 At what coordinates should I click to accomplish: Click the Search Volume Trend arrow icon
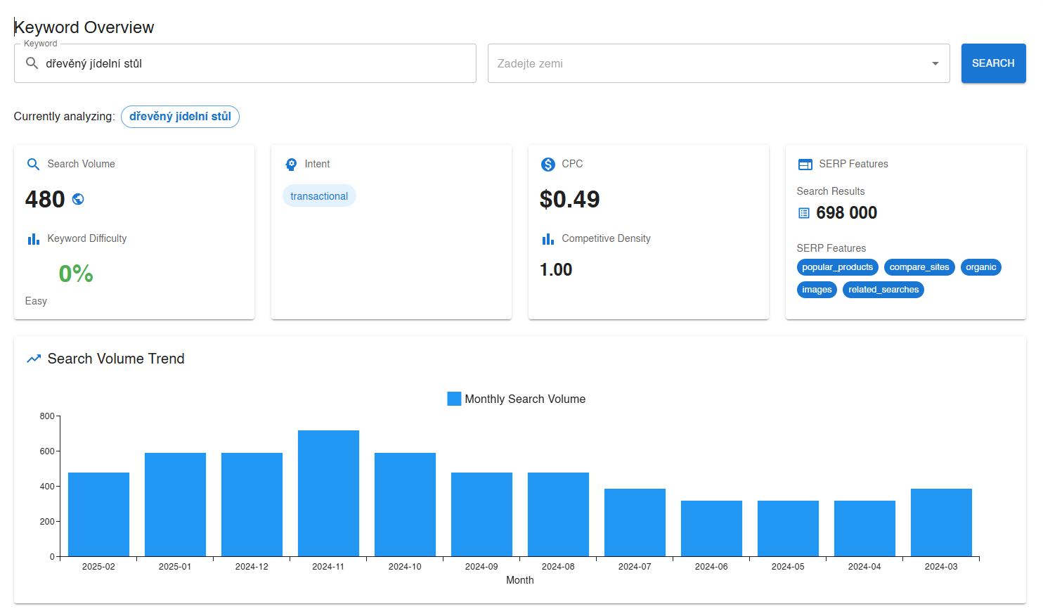click(x=34, y=359)
